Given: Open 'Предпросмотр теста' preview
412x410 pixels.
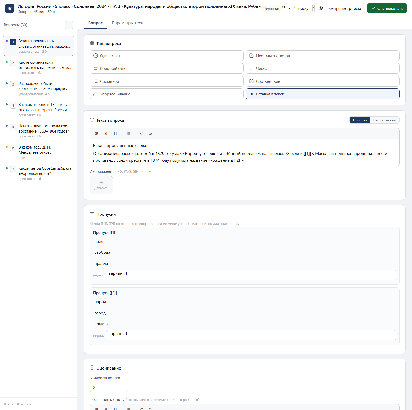Looking at the screenshot, I should 340,8.
